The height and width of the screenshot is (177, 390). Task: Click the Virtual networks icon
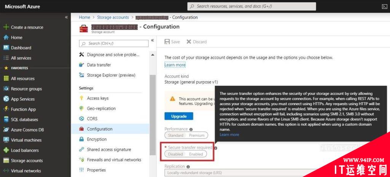point(6,171)
